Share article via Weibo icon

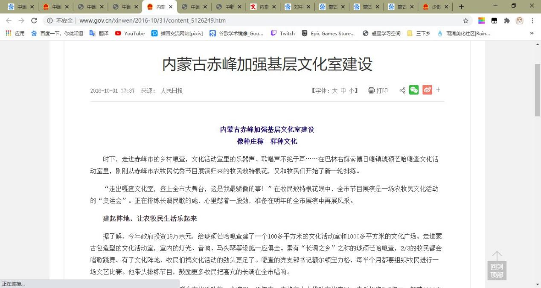point(427,90)
